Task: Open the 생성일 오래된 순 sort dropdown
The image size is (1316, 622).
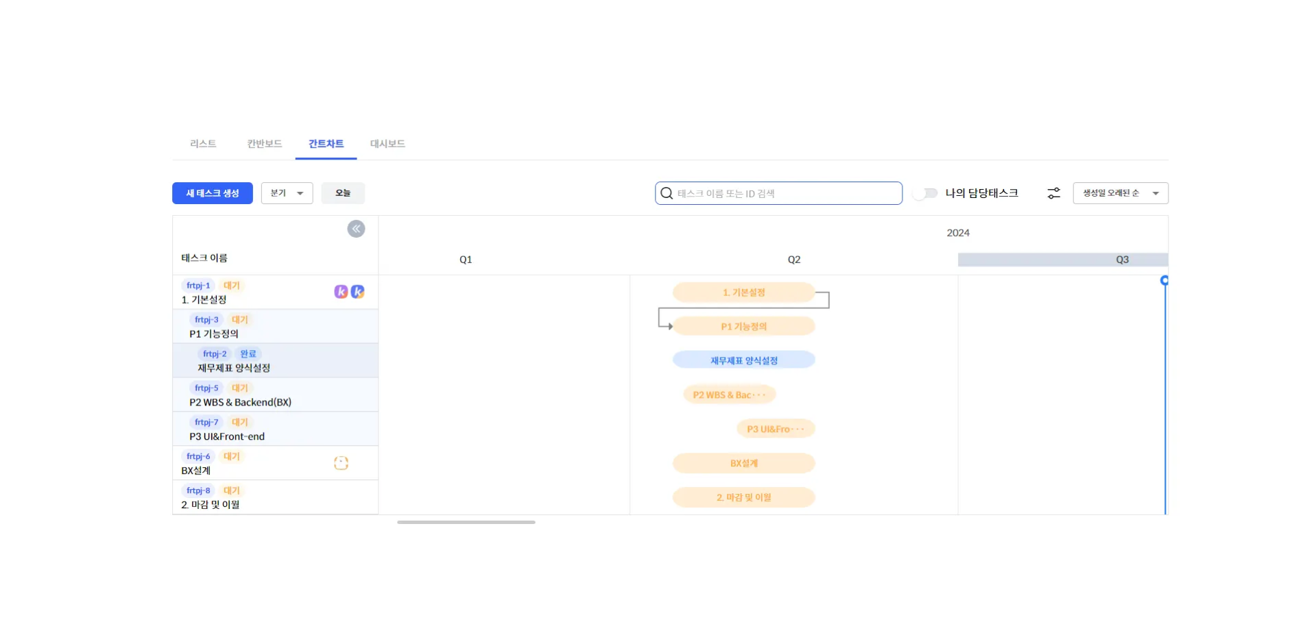Action: point(1120,192)
